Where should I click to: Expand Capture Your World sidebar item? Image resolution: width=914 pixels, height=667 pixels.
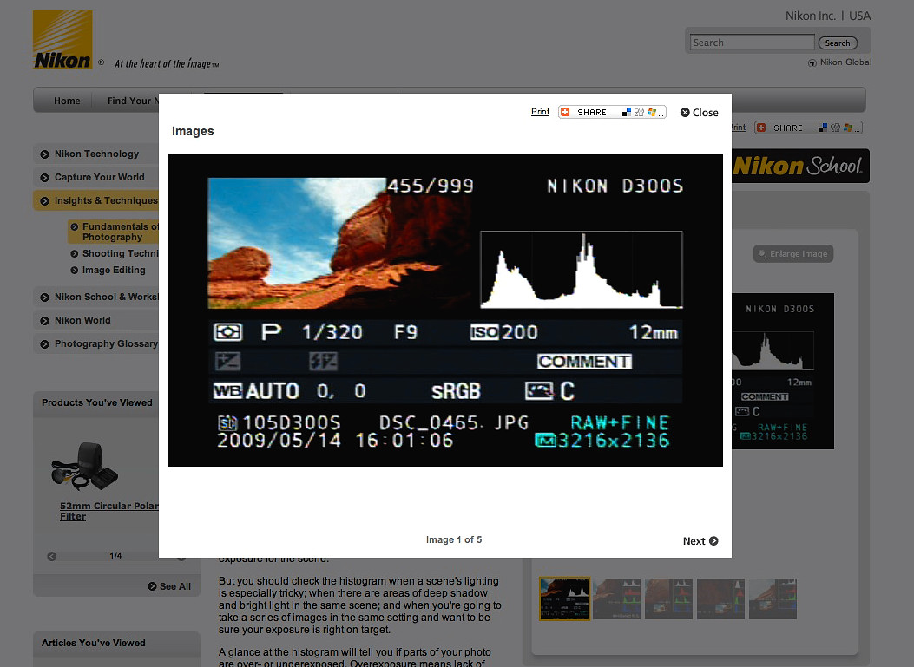(96, 177)
